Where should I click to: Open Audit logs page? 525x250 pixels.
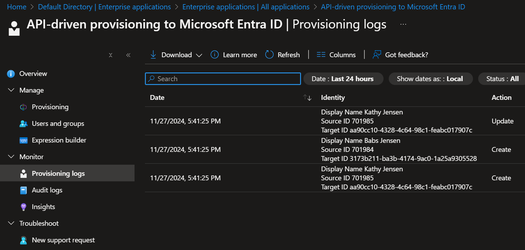tap(47, 190)
